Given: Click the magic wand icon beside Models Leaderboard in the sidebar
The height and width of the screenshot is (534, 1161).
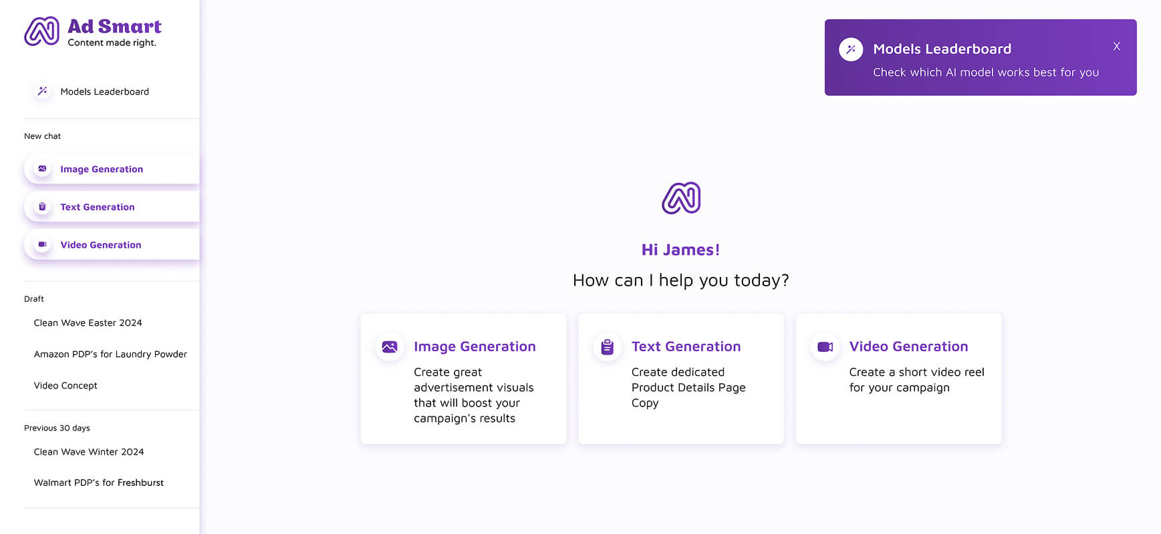Looking at the screenshot, I should pos(42,91).
